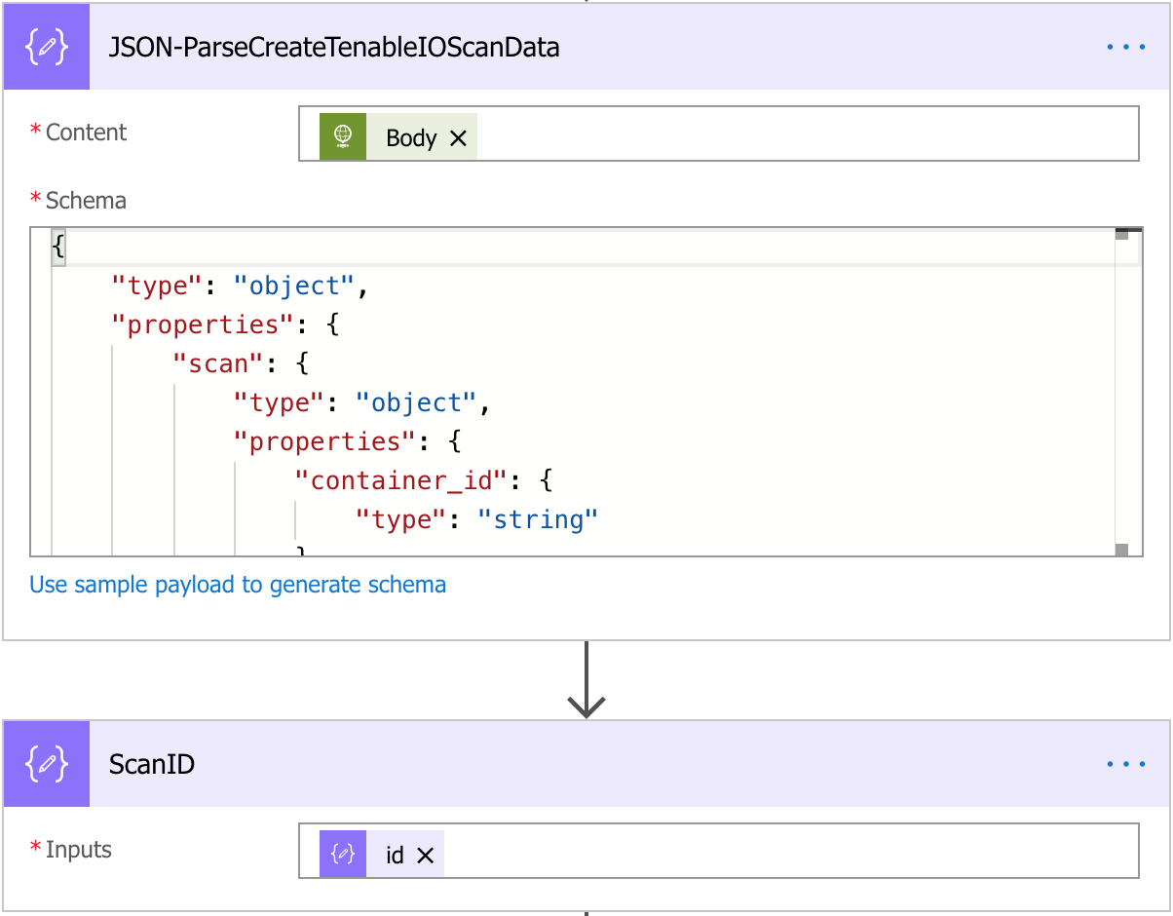Click 'Use sample payload to generate schema'

(x=238, y=585)
